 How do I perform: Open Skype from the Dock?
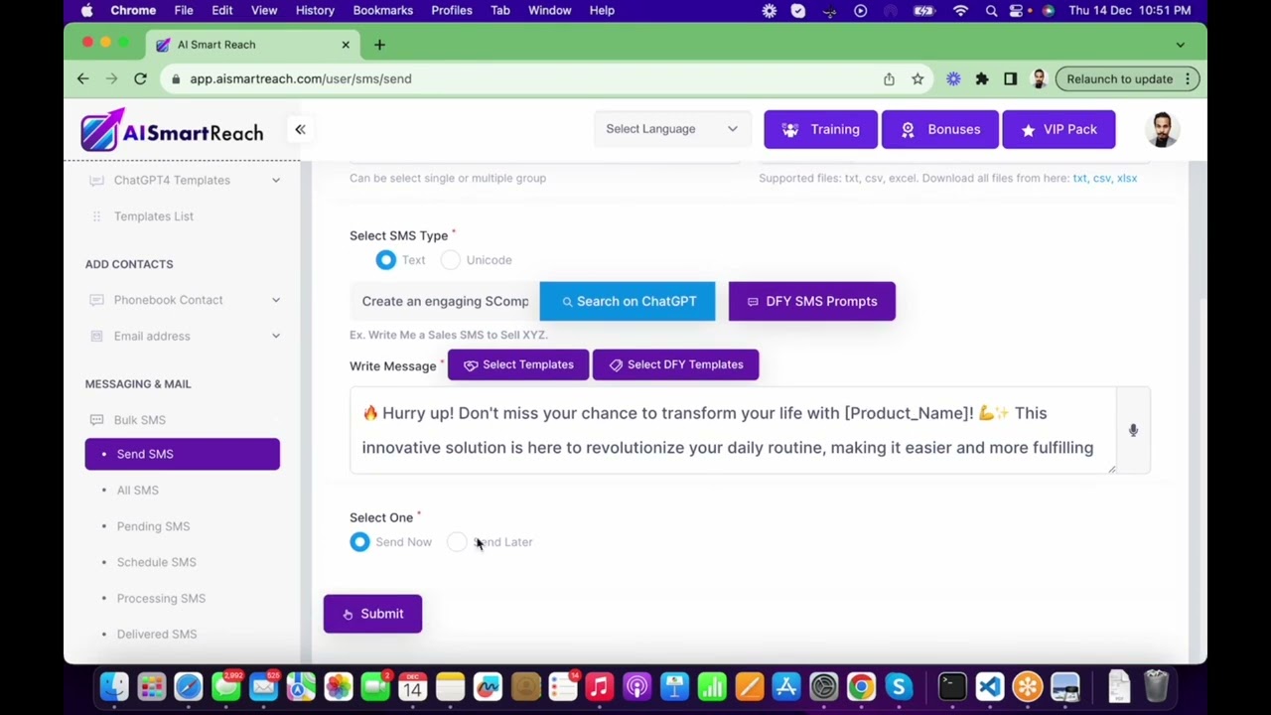pos(899,686)
